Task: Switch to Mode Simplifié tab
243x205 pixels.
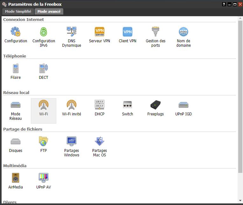Action: [18, 11]
